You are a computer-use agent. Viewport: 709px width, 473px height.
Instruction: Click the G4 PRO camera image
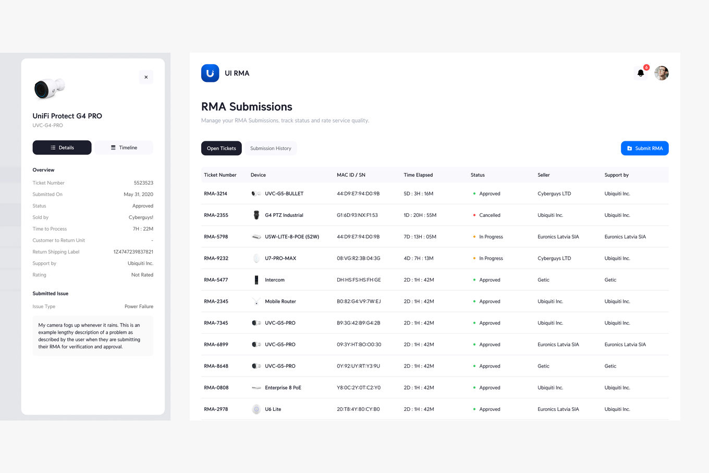pyautogui.click(x=50, y=88)
